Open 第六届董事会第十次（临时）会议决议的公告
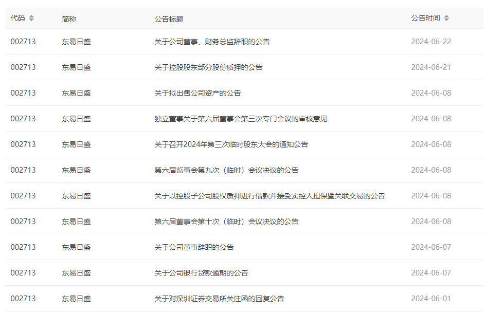The width and height of the screenshot is (485, 313). (x=226, y=222)
